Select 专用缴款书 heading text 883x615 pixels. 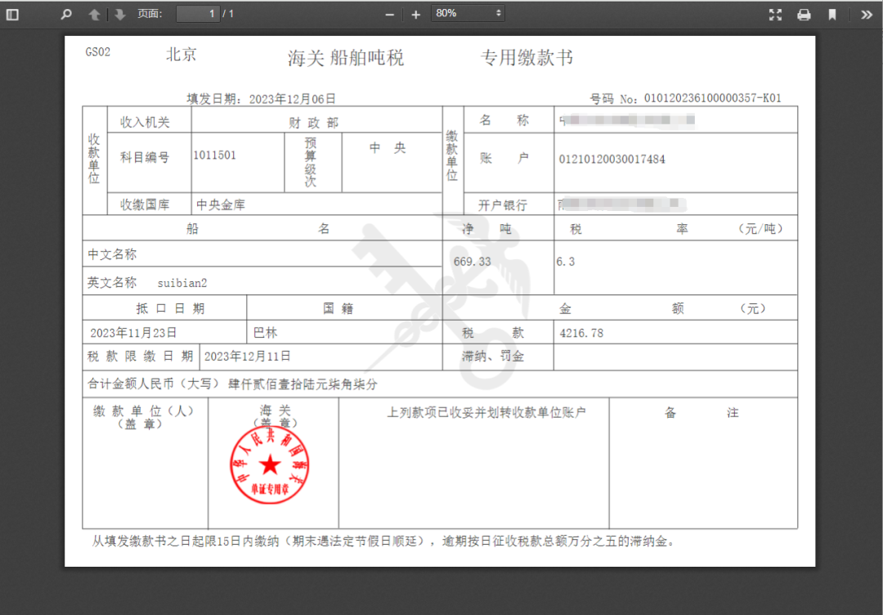(527, 57)
